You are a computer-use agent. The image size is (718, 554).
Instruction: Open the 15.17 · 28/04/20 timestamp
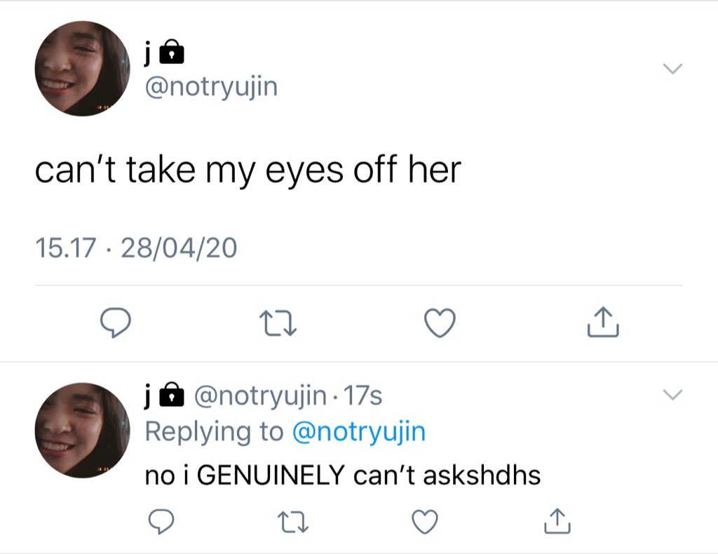136,248
